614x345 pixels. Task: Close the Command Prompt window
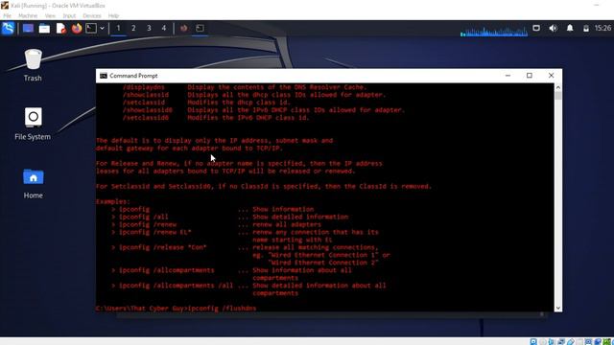[x=551, y=76]
